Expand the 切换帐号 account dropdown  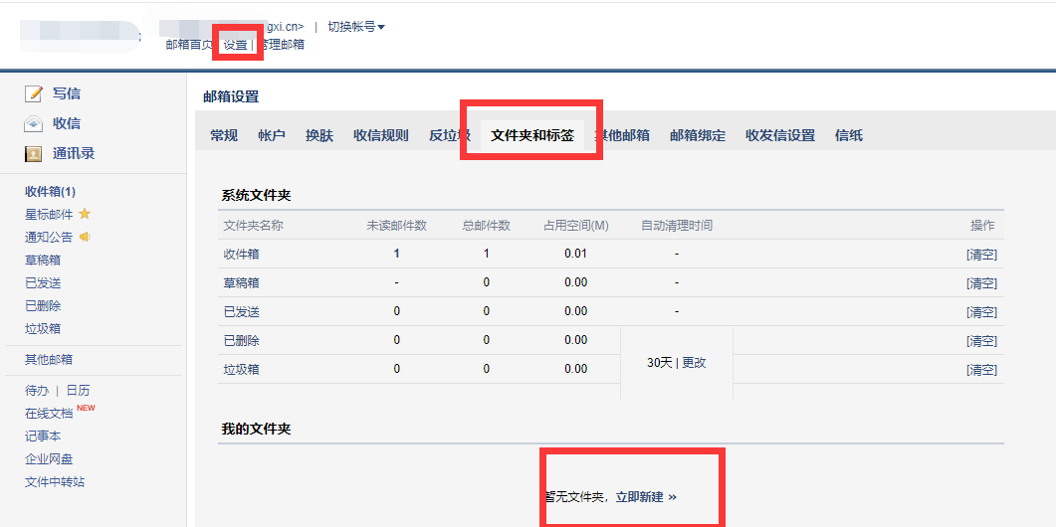click(x=356, y=27)
